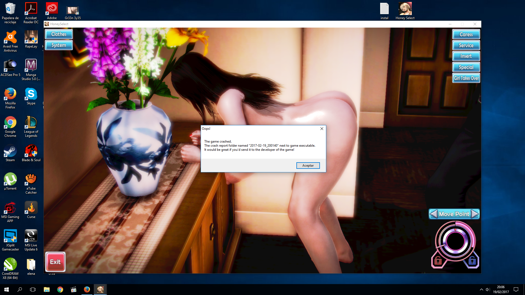Click the taskbar search magnifier
Viewport: 525px width, 295px height.
pyautogui.click(x=20, y=290)
